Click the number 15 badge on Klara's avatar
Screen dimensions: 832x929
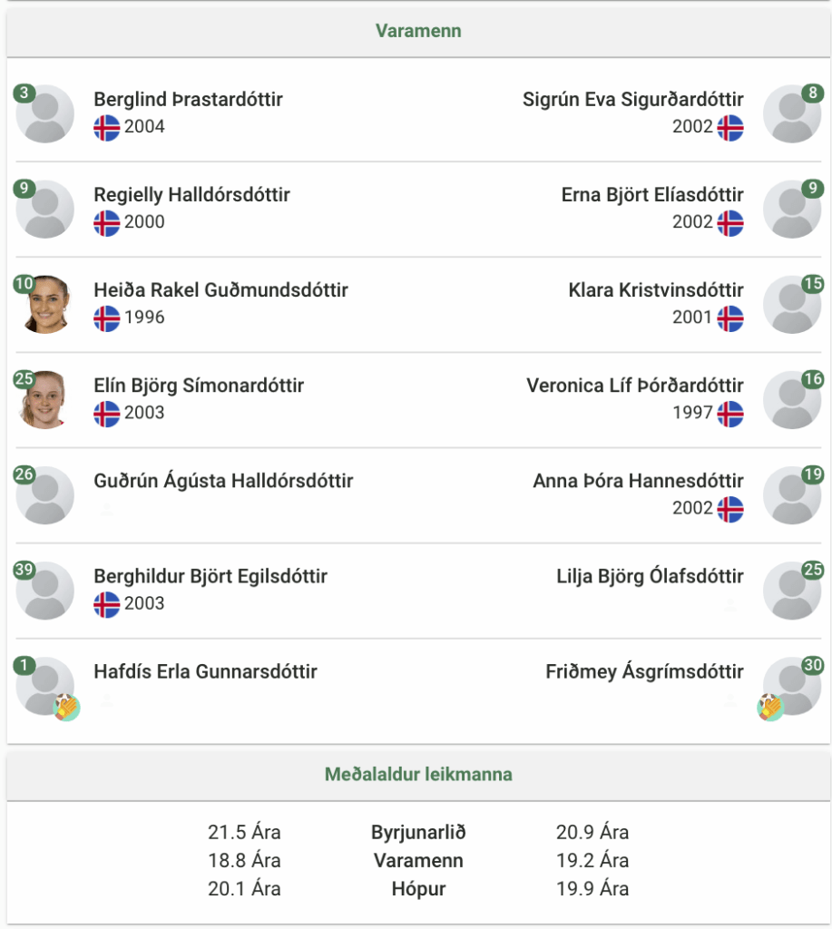[812, 284]
